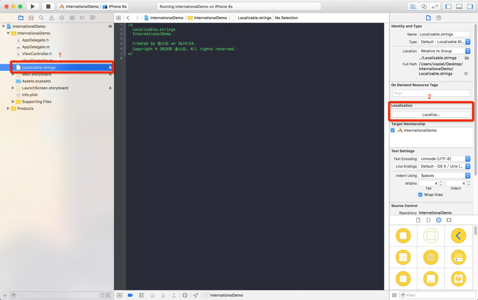Click the Tags input field
478x300 pixels.
(431, 93)
